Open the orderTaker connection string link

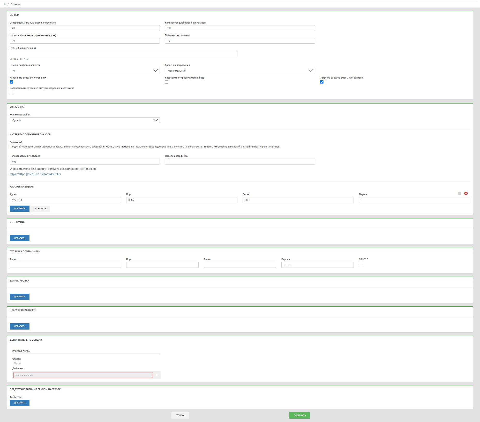tap(35, 174)
